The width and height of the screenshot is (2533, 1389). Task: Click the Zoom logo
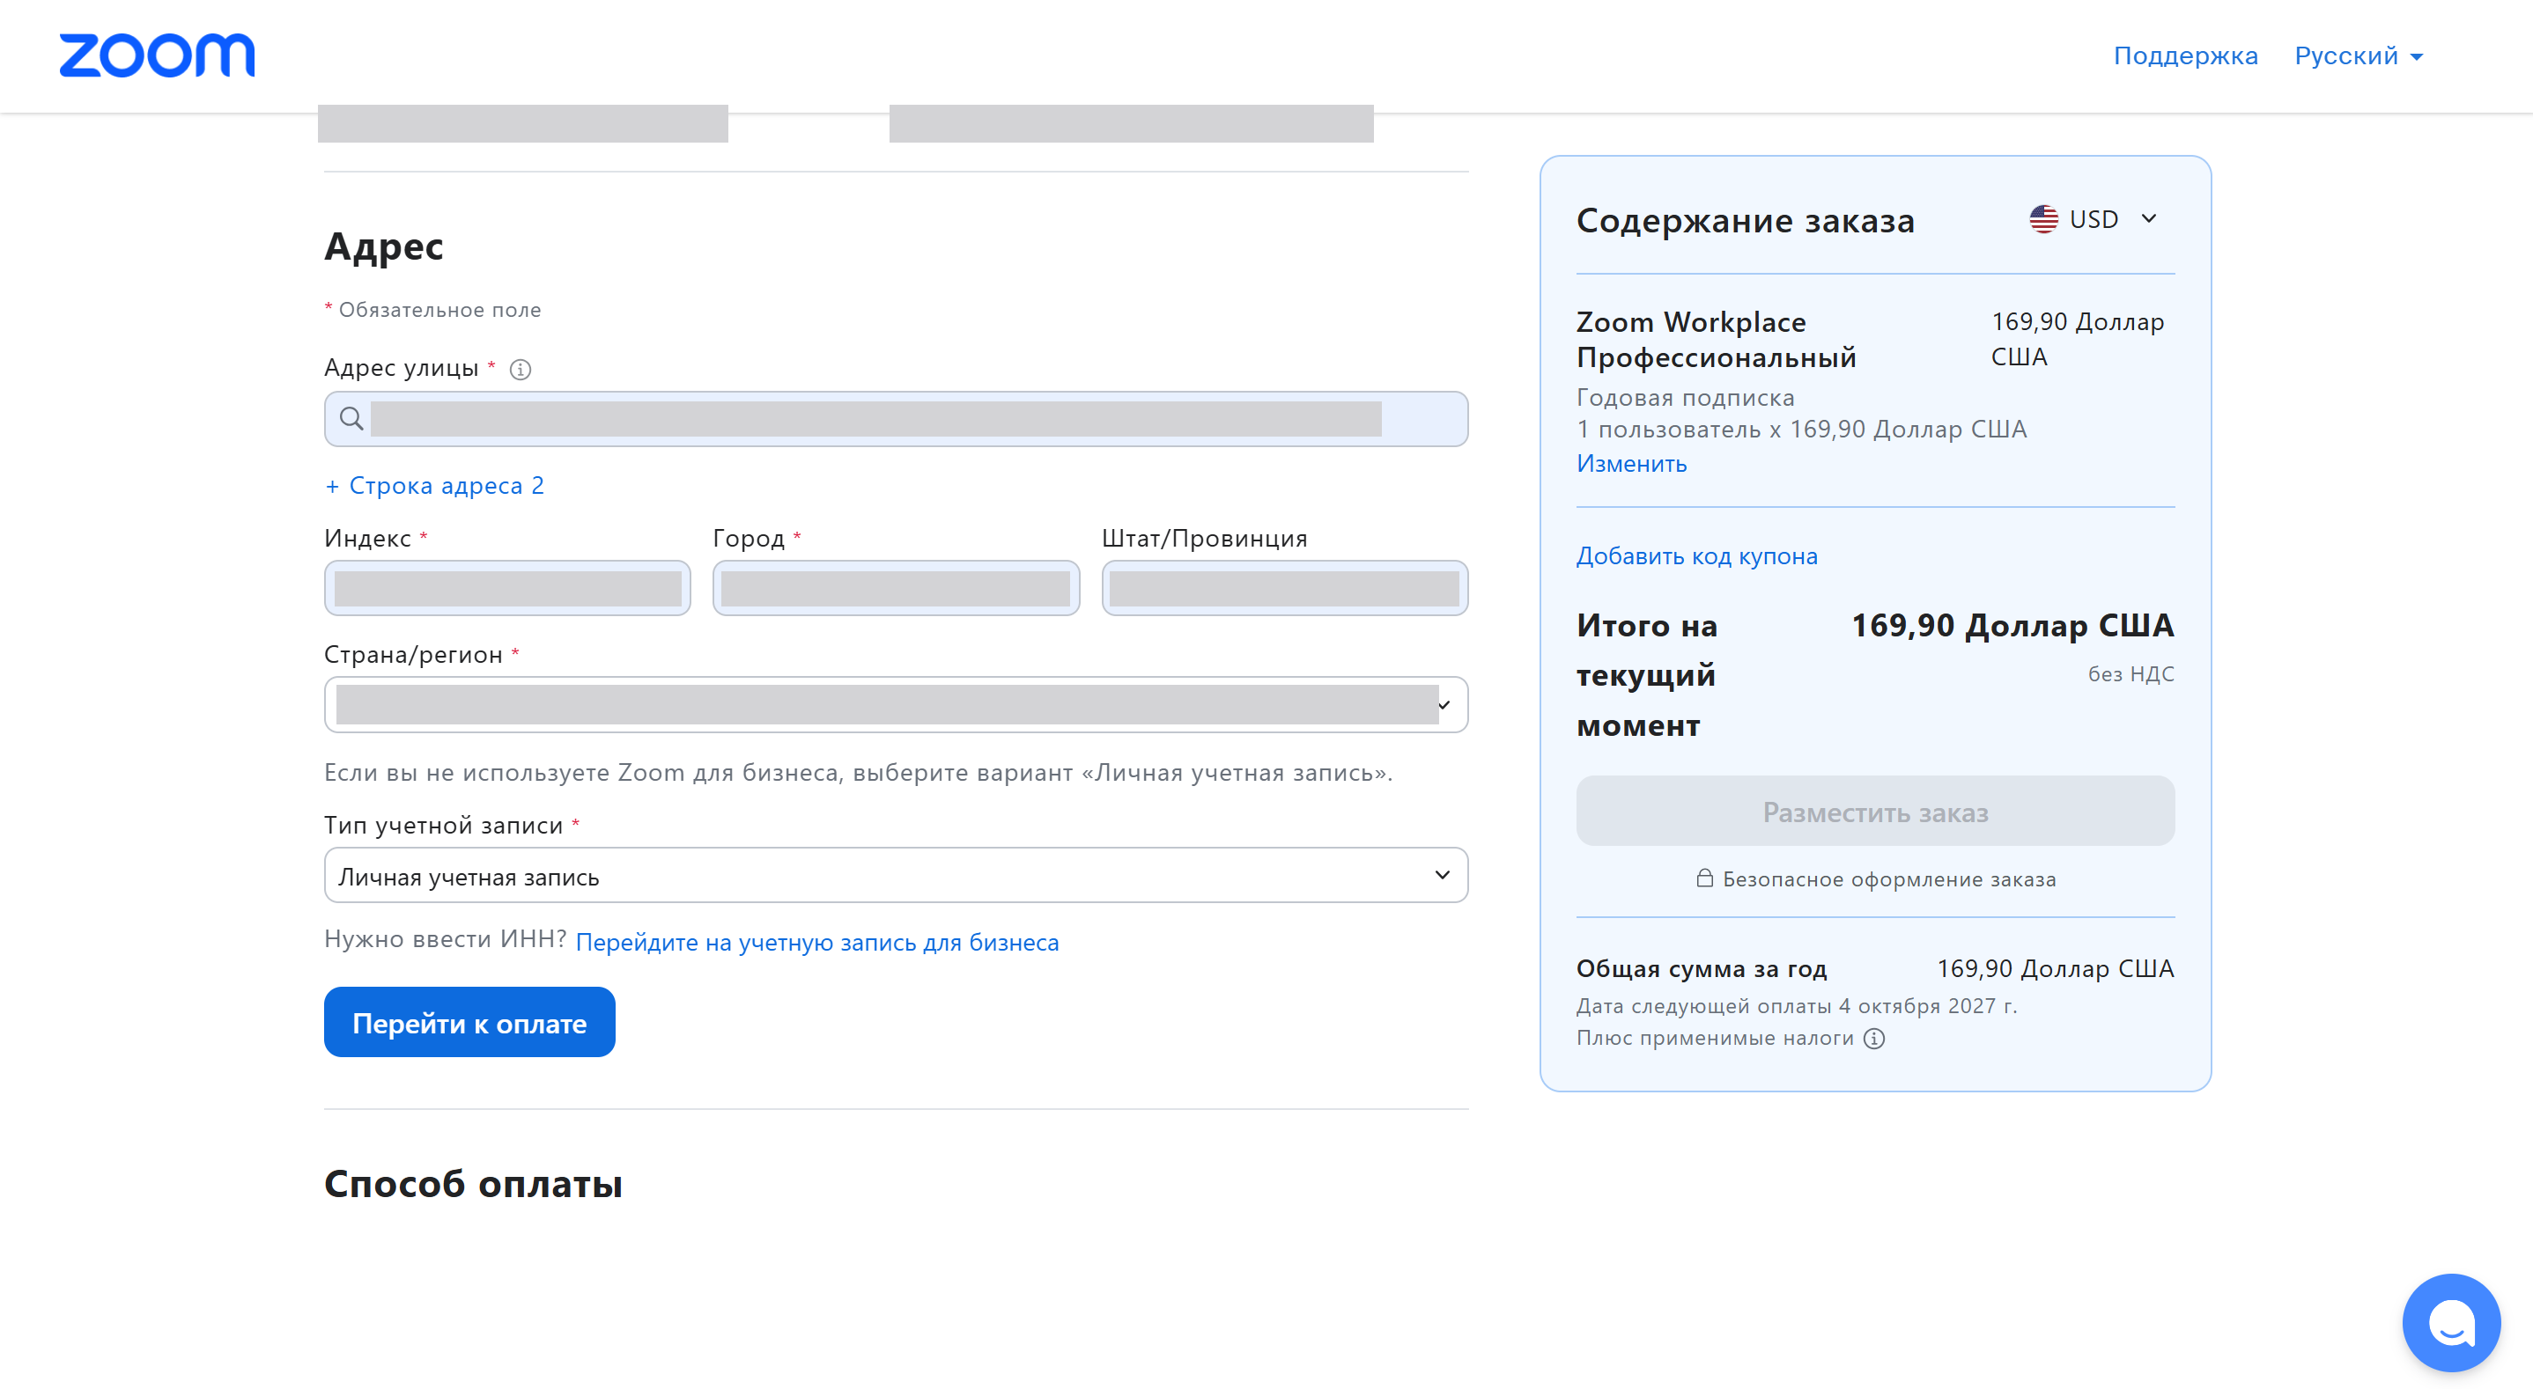[x=158, y=55]
